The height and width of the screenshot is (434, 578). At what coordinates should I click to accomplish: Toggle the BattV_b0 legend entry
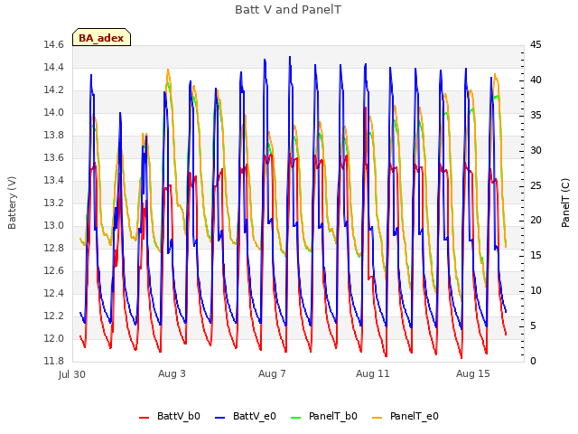point(170,416)
